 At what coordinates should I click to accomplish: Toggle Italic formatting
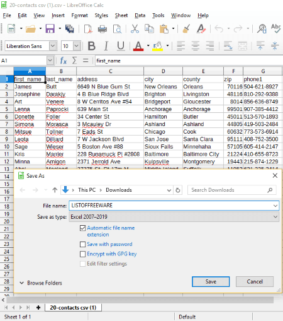pos(106,46)
